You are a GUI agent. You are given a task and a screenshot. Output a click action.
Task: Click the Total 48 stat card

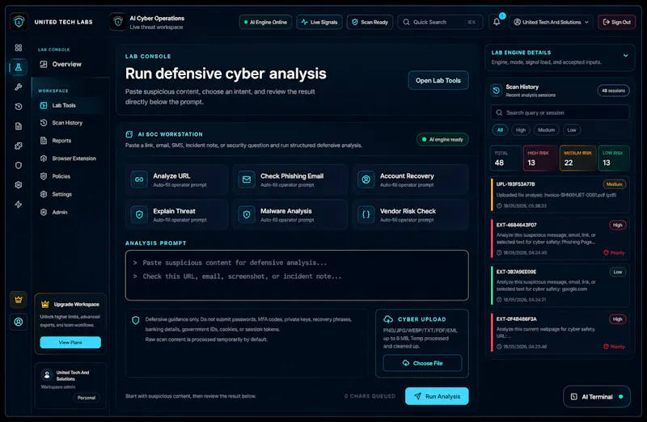506,158
